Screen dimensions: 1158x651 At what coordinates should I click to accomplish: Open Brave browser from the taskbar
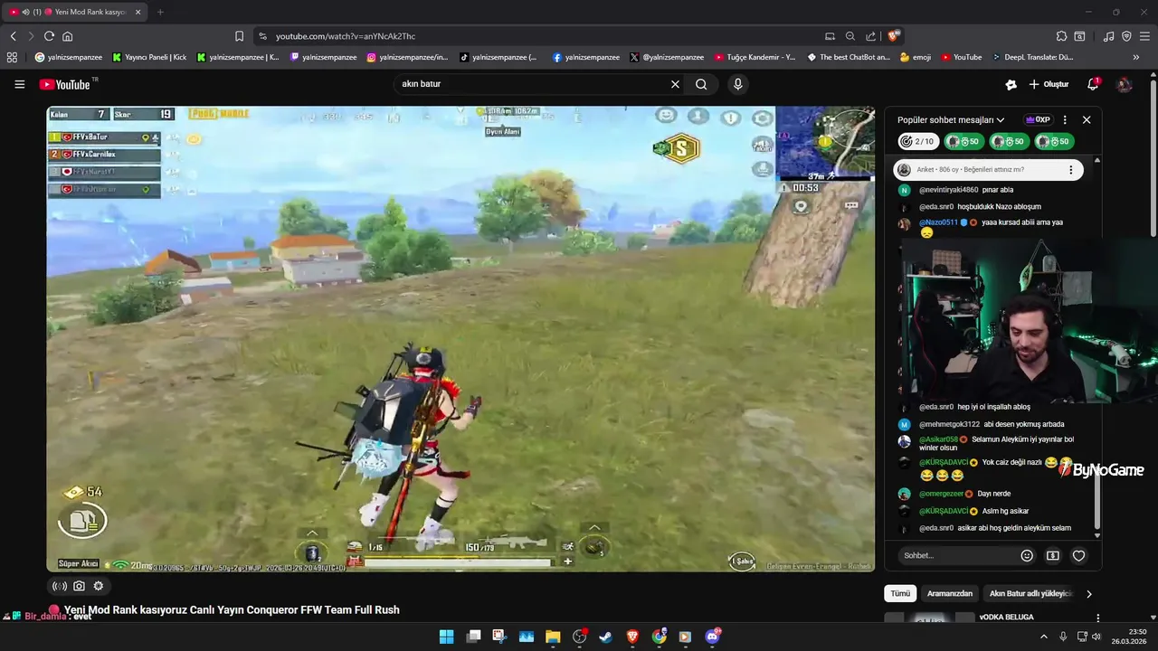pyautogui.click(x=632, y=637)
